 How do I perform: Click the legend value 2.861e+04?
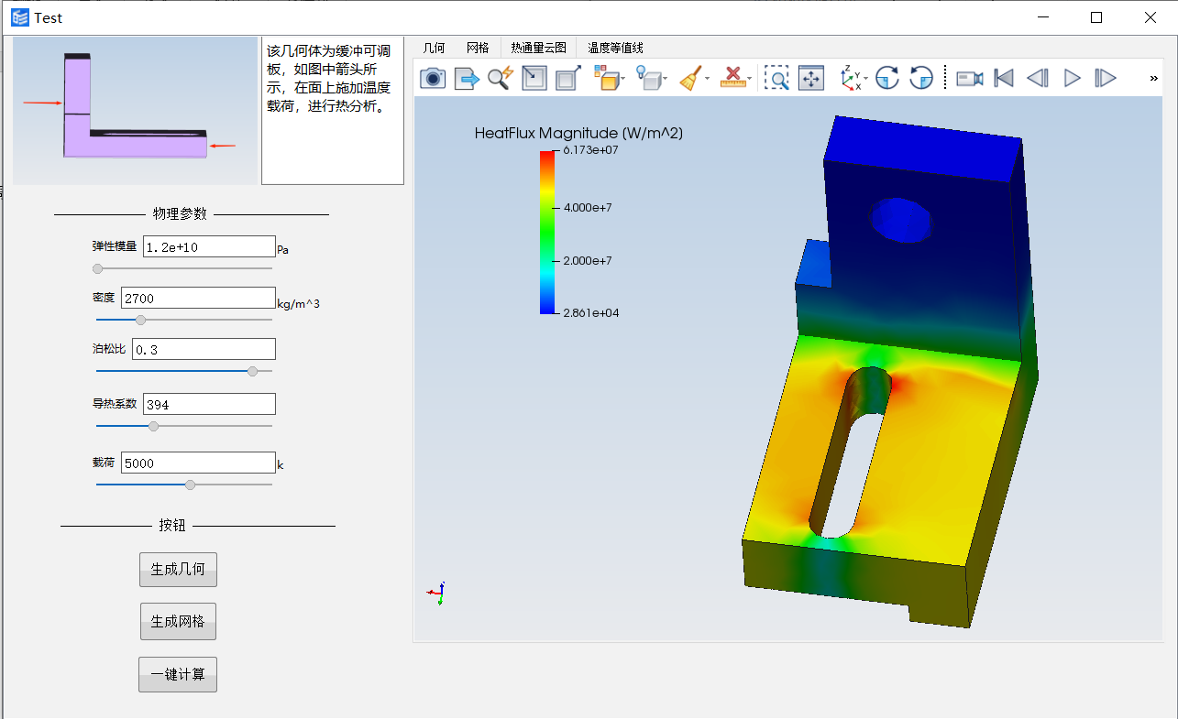[x=590, y=313]
